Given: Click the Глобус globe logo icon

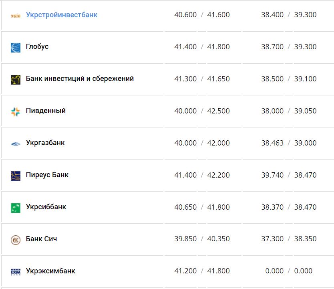Looking at the screenshot, I should click(15, 46).
